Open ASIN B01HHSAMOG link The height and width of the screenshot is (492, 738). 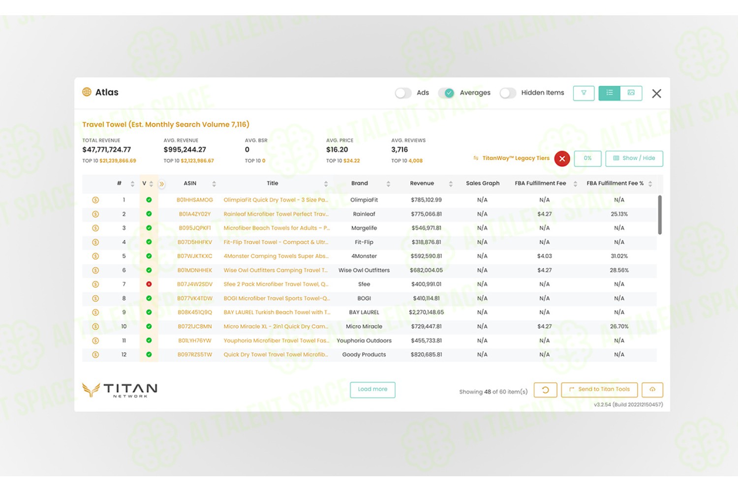point(195,200)
